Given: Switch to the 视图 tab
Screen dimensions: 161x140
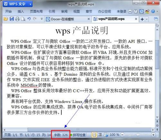Looking at the screenshot, I should 77,11.
